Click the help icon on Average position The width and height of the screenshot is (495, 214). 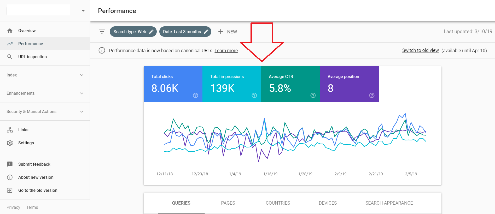pos(372,96)
